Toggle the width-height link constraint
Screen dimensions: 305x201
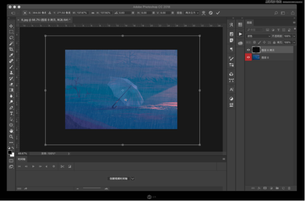(93, 13)
